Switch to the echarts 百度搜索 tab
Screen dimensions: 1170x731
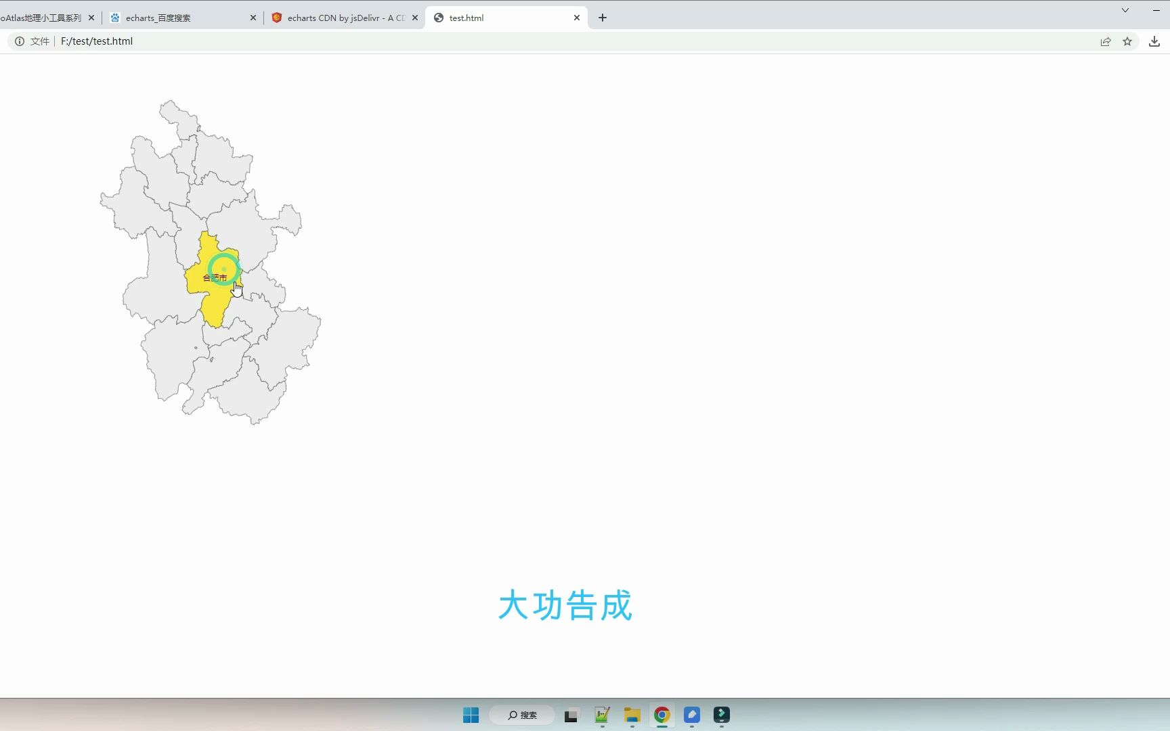[181, 18]
